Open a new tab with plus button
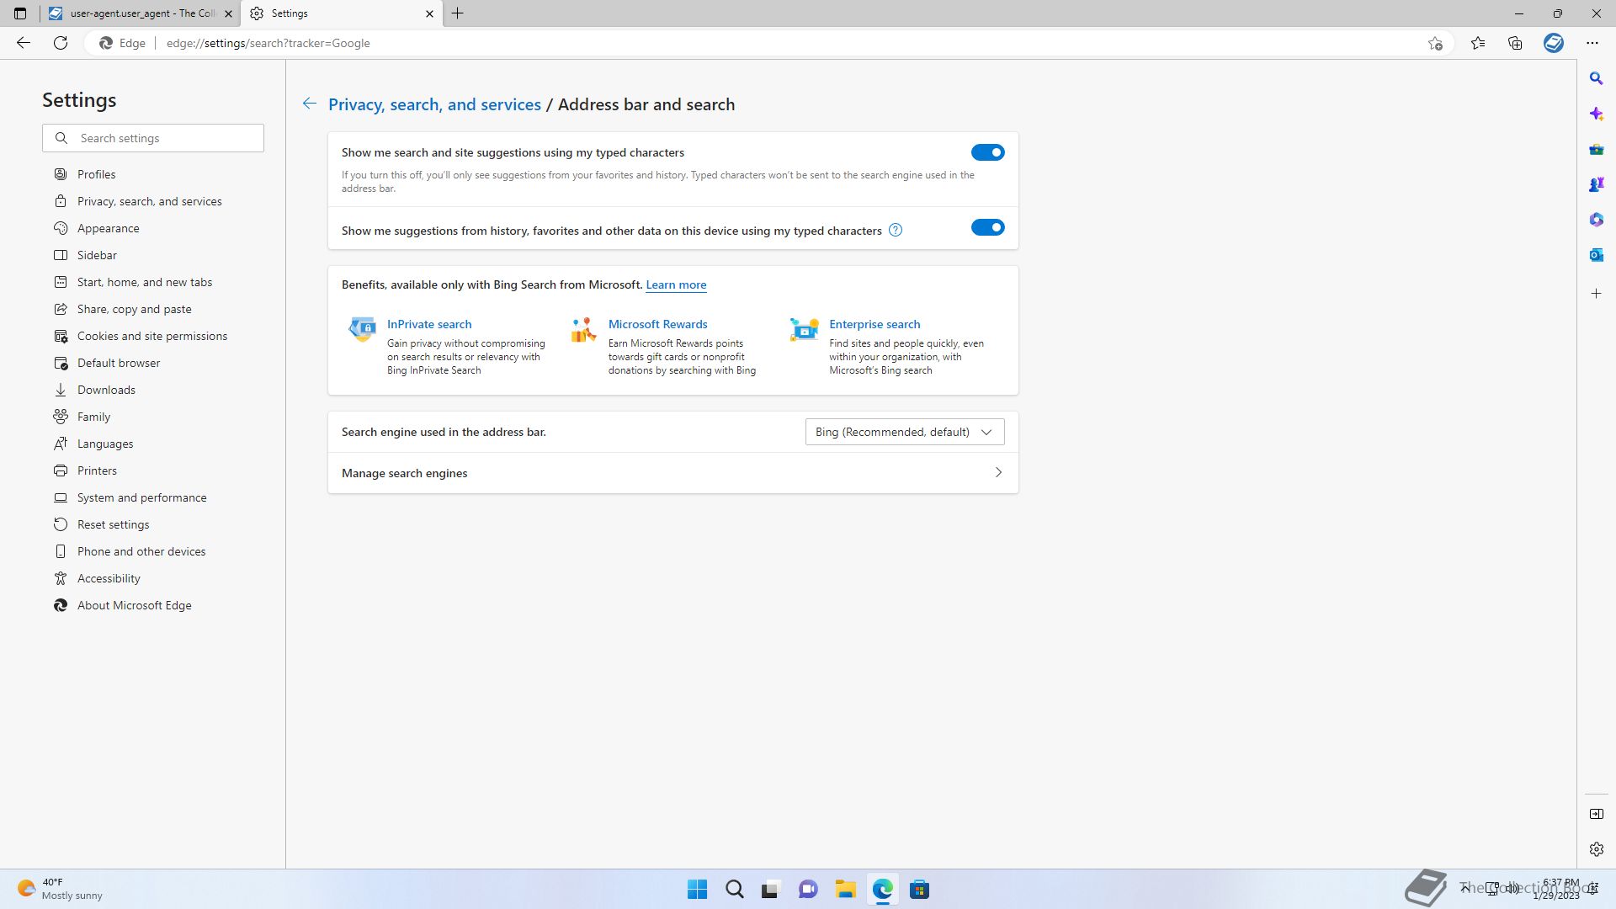Viewport: 1616px width, 909px height. click(x=458, y=13)
